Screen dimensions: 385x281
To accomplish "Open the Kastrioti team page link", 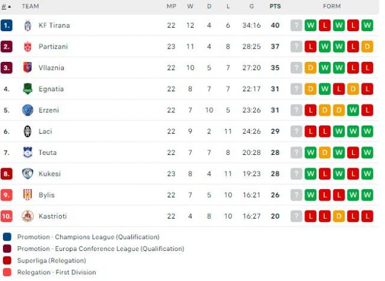I will (52, 216).
